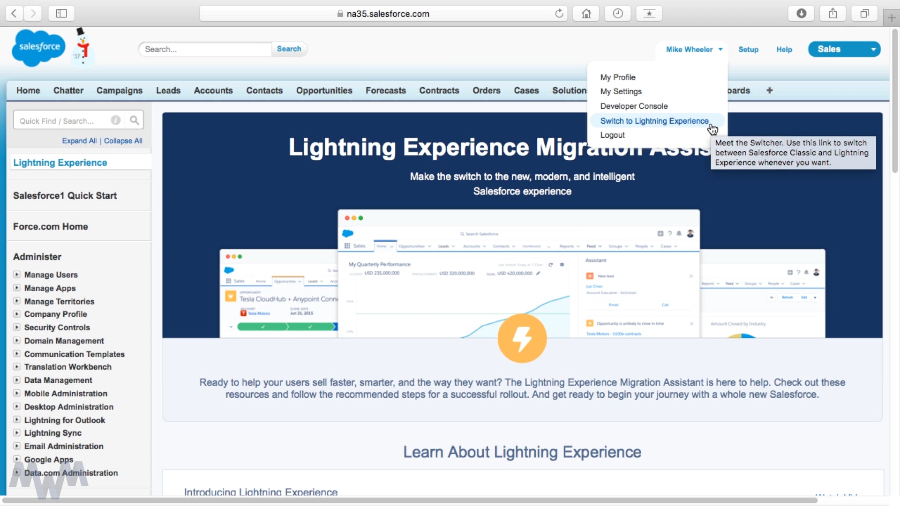900x506 pixels.
Task: Select Developer Console menu item
Action: (634, 105)
